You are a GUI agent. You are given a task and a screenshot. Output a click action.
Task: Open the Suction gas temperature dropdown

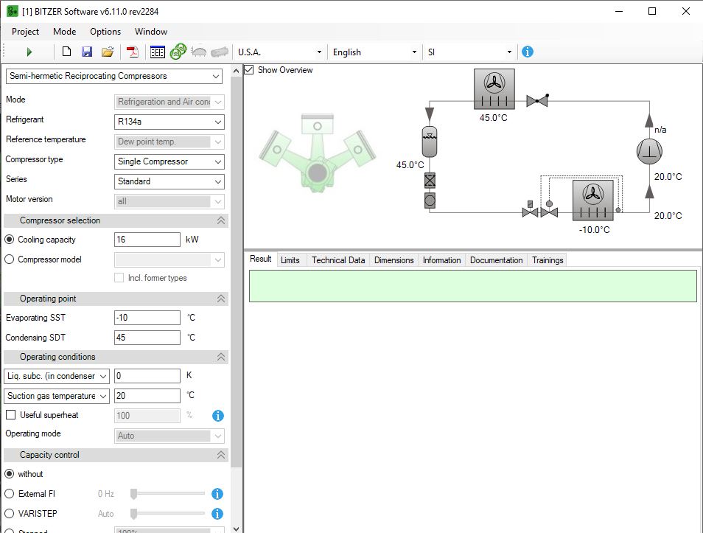click(x=57, y=396)
